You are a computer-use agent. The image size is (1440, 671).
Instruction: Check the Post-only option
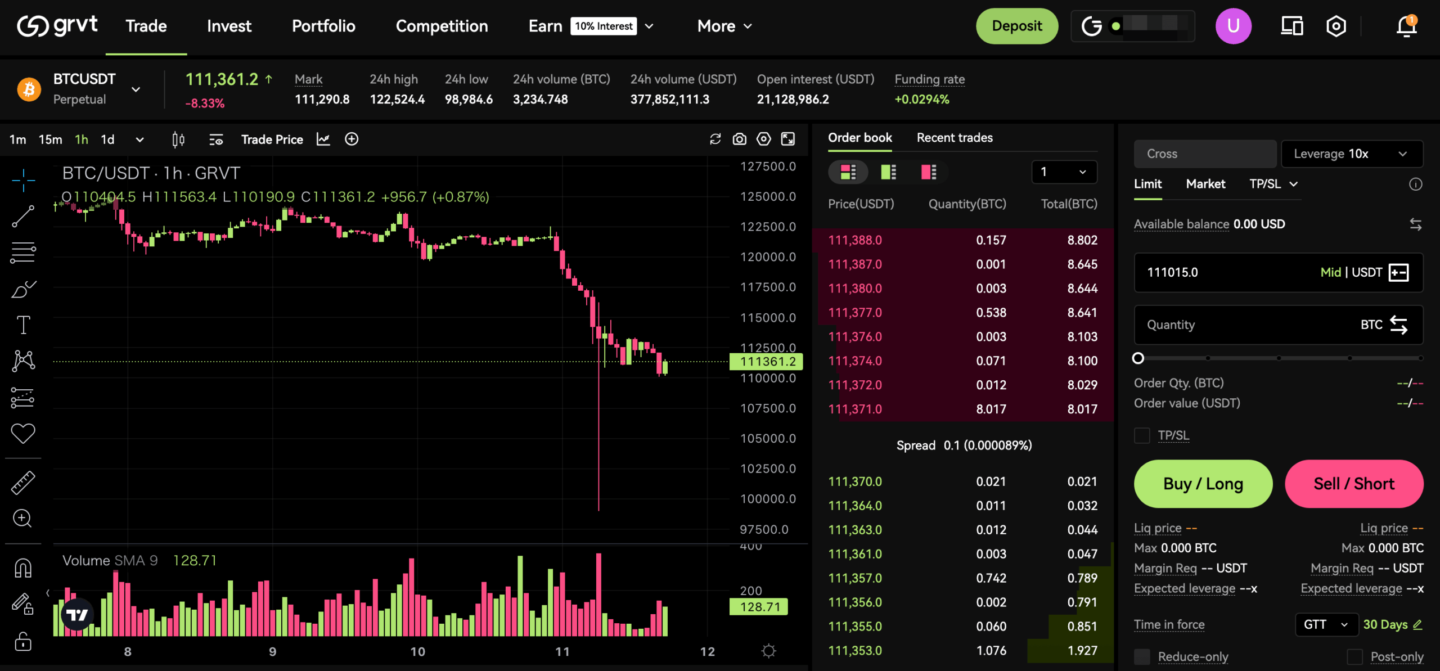coord(1354,656)
